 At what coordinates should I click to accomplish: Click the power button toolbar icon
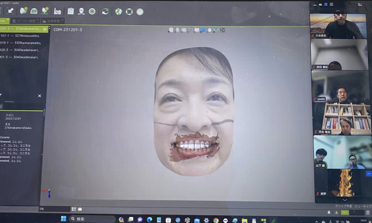pos(140,12)
